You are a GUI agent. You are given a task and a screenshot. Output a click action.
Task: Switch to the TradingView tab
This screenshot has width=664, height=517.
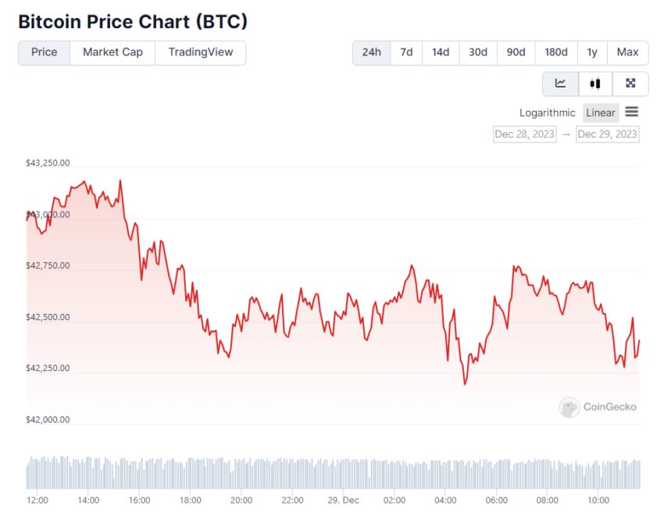tap(200, 53)
